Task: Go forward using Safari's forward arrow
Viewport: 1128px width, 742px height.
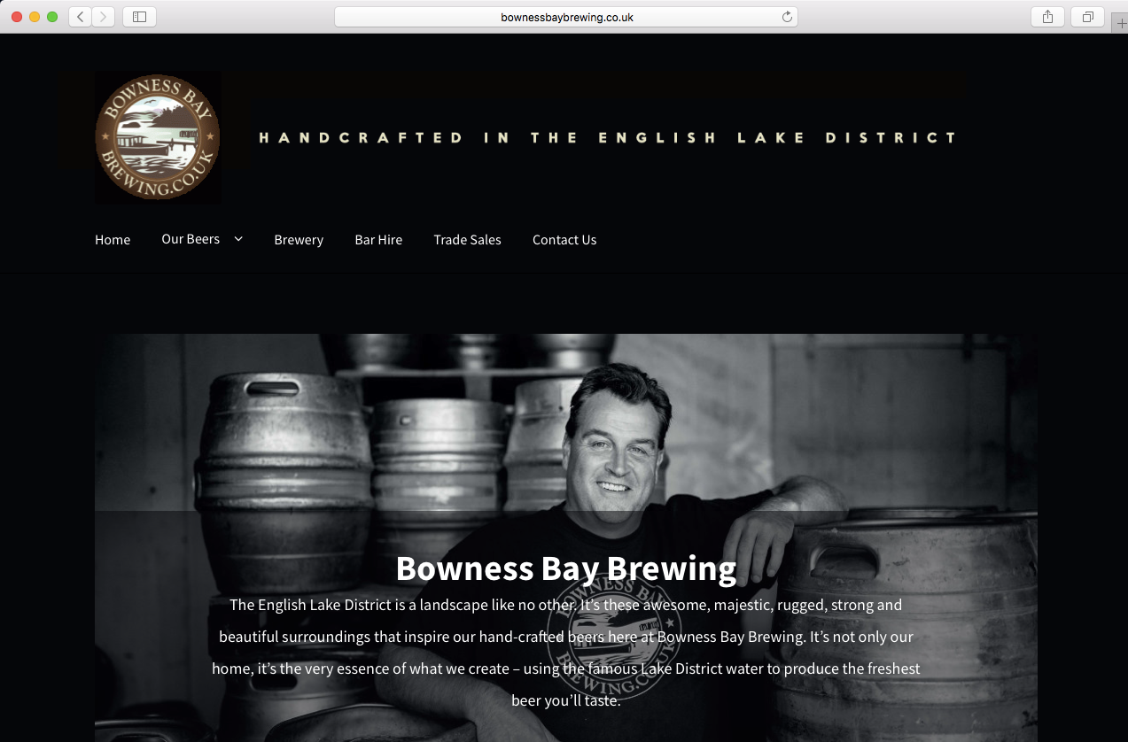Action: click(104, 17)
